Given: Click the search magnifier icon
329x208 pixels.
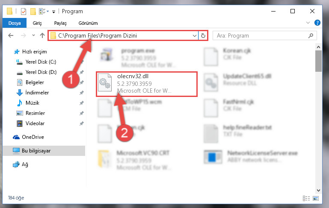Looking at the screenshot, I should pyautogui.click(x=311, y=35).
